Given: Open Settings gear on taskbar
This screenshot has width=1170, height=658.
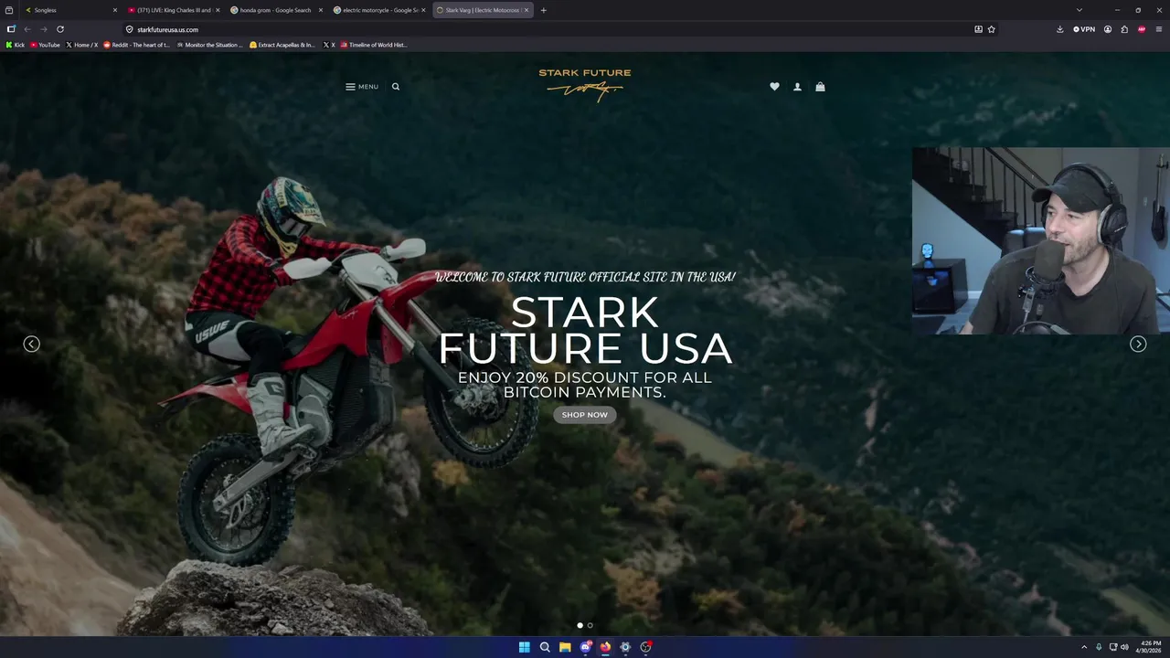Looking at the screenshot, I should (625, 647).
